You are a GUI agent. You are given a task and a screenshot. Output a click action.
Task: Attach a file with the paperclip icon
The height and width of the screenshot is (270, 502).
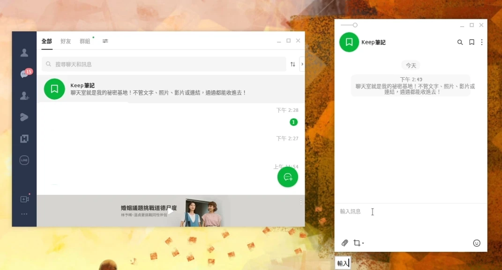click(345, 243)
